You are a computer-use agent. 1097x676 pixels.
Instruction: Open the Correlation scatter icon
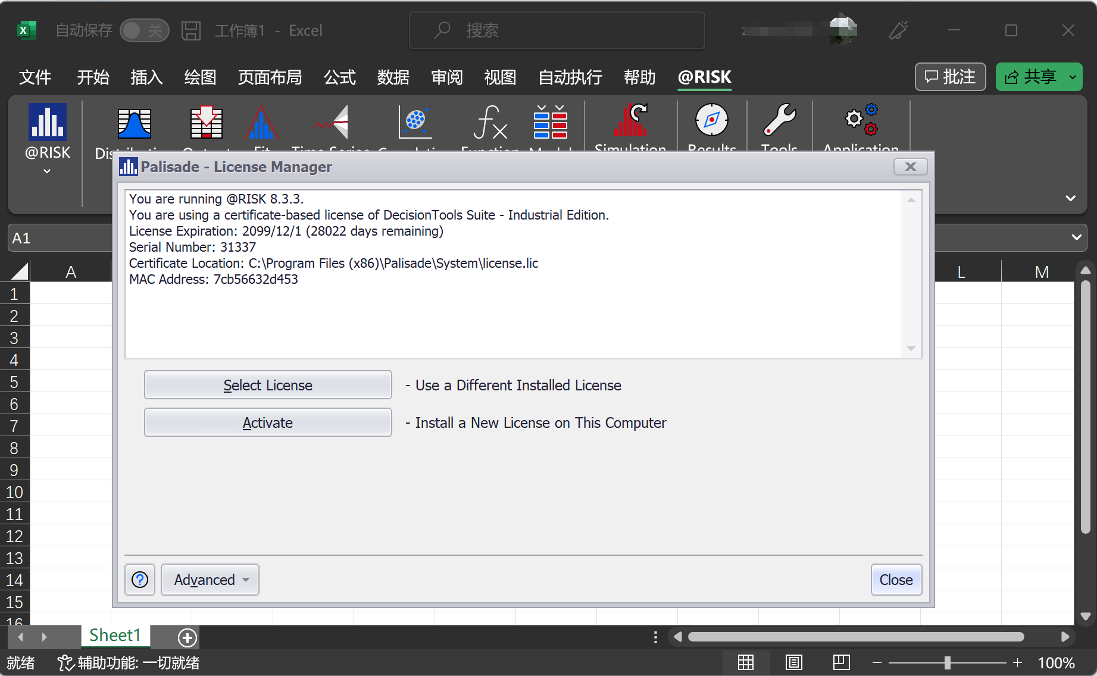click(x=415, y=122)
